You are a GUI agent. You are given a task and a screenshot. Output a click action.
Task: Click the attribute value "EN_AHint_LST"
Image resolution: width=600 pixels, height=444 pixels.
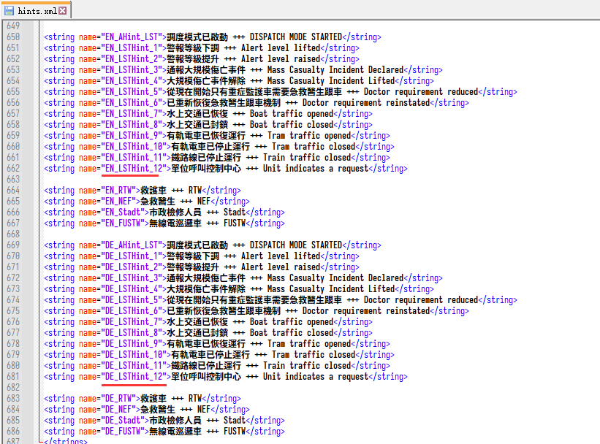coord(132,37)
